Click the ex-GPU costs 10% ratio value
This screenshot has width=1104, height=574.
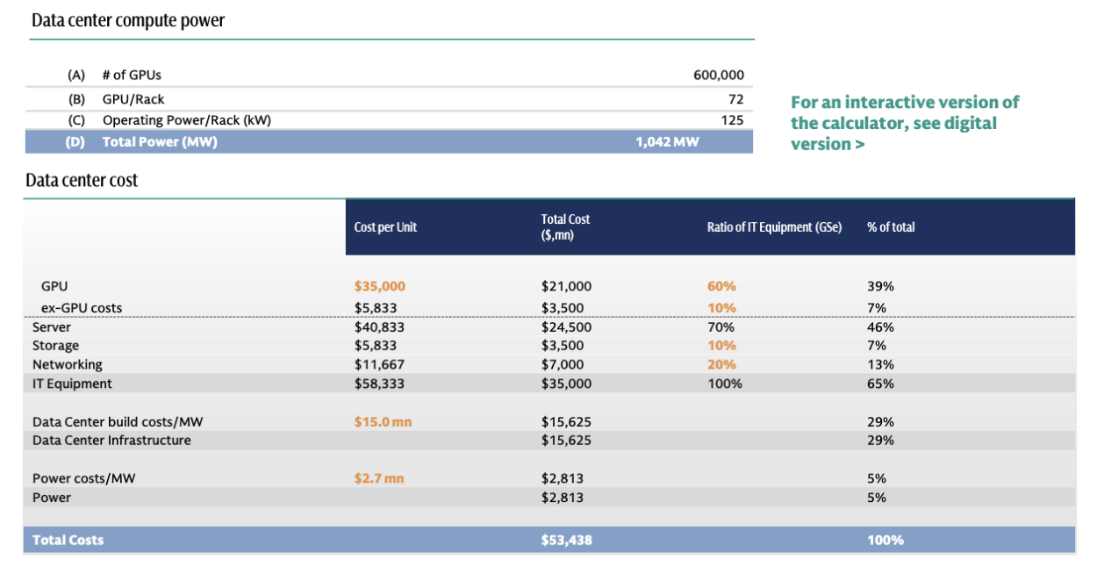721,308
